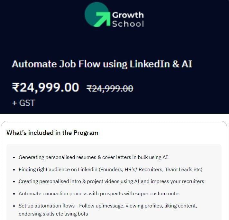Viewport: 229px width, 220px height.
Task: Click the bullet marker beside Finding right audience
Action: 14,170
